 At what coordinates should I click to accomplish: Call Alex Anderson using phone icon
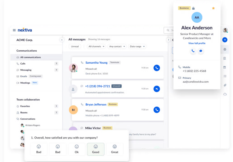point(193,51)
